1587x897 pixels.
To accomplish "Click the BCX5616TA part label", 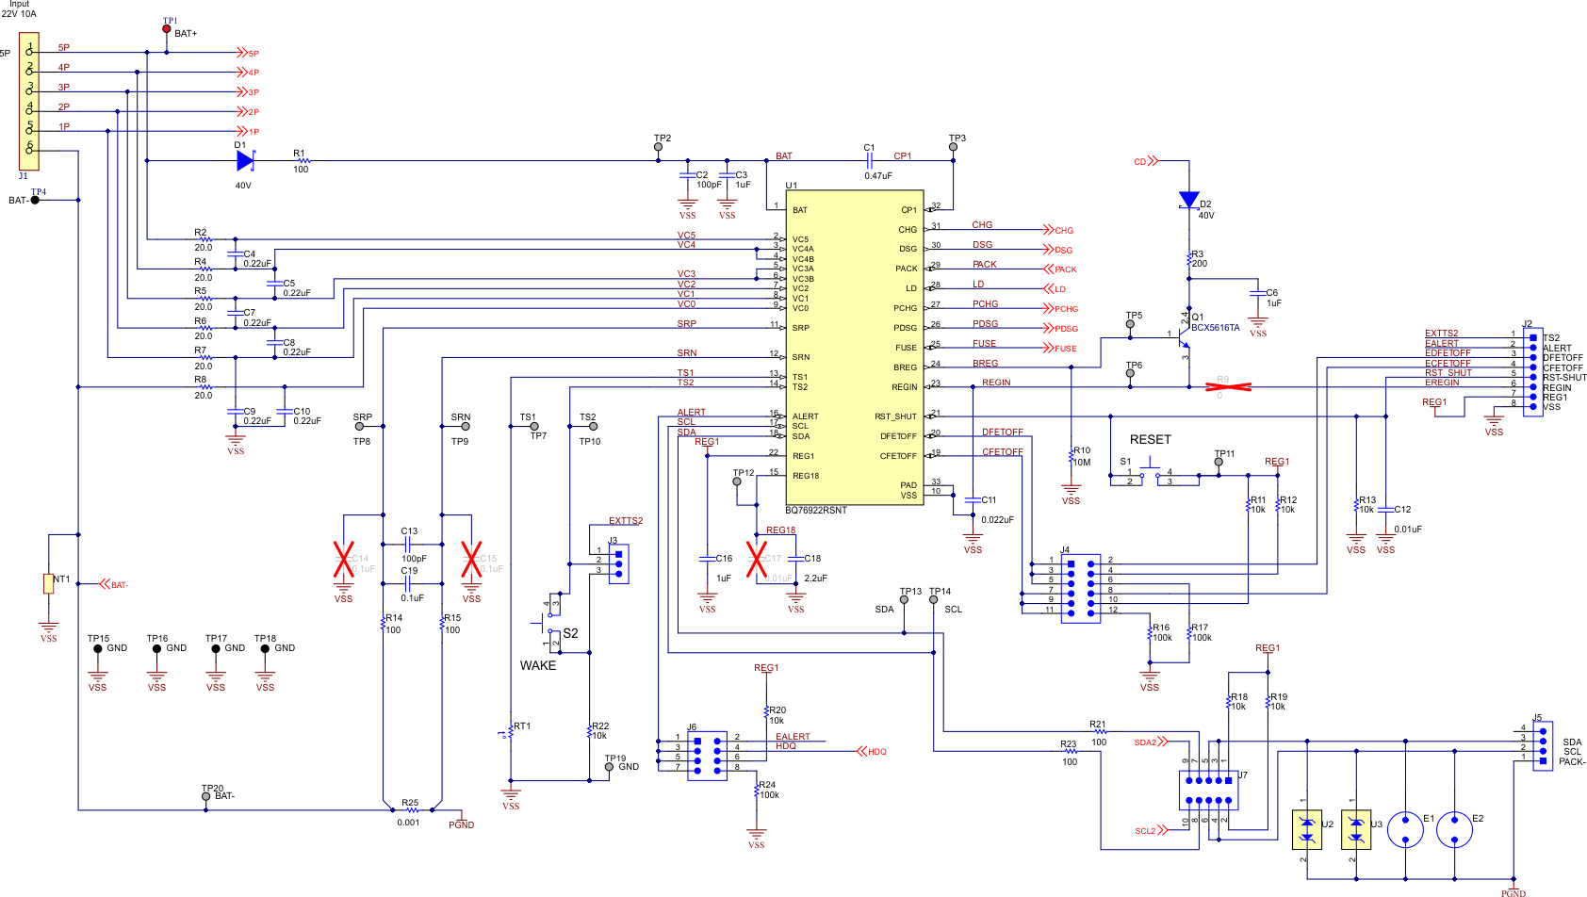I will click(x=1216, y=328).
